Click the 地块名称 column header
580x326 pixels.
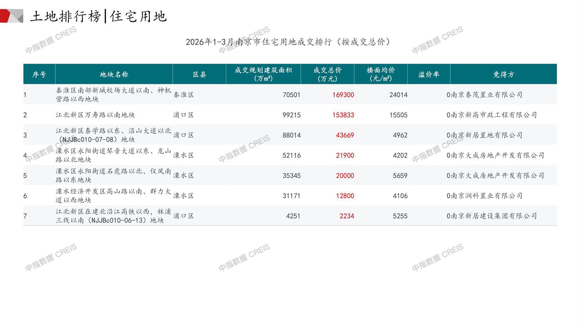point(114,75)
